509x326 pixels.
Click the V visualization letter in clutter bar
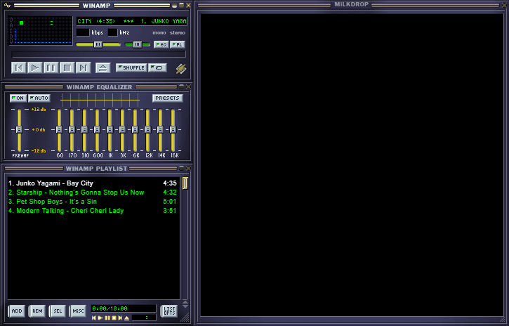[x=11, y=41]
